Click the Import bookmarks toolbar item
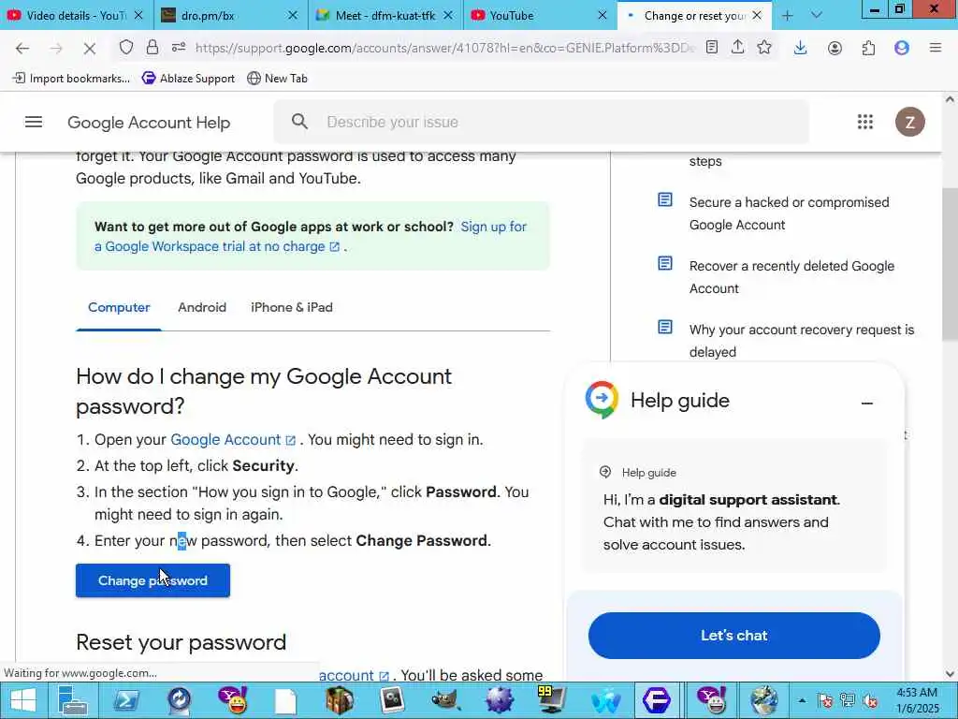Screen dimensions: 958x719 tap(71, 79)
